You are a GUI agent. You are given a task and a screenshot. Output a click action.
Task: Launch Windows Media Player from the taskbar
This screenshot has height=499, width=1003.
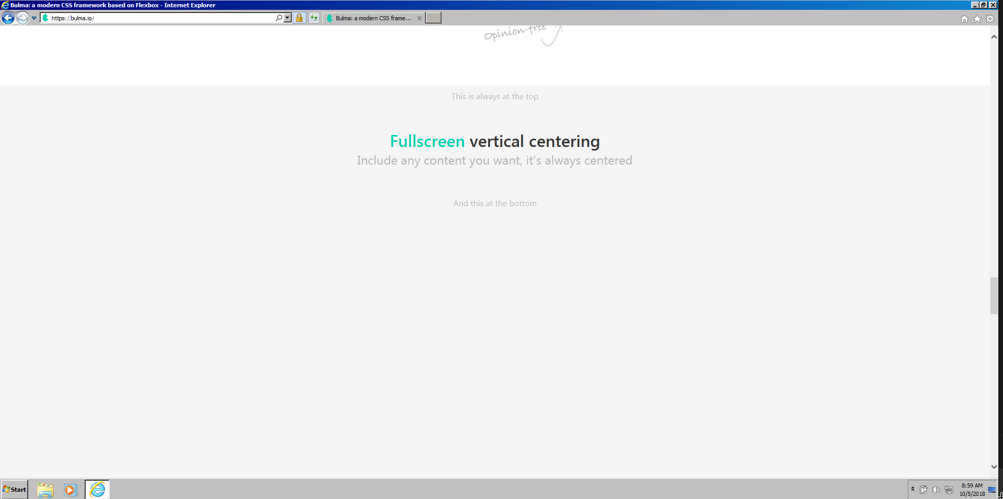pos(71,489)
